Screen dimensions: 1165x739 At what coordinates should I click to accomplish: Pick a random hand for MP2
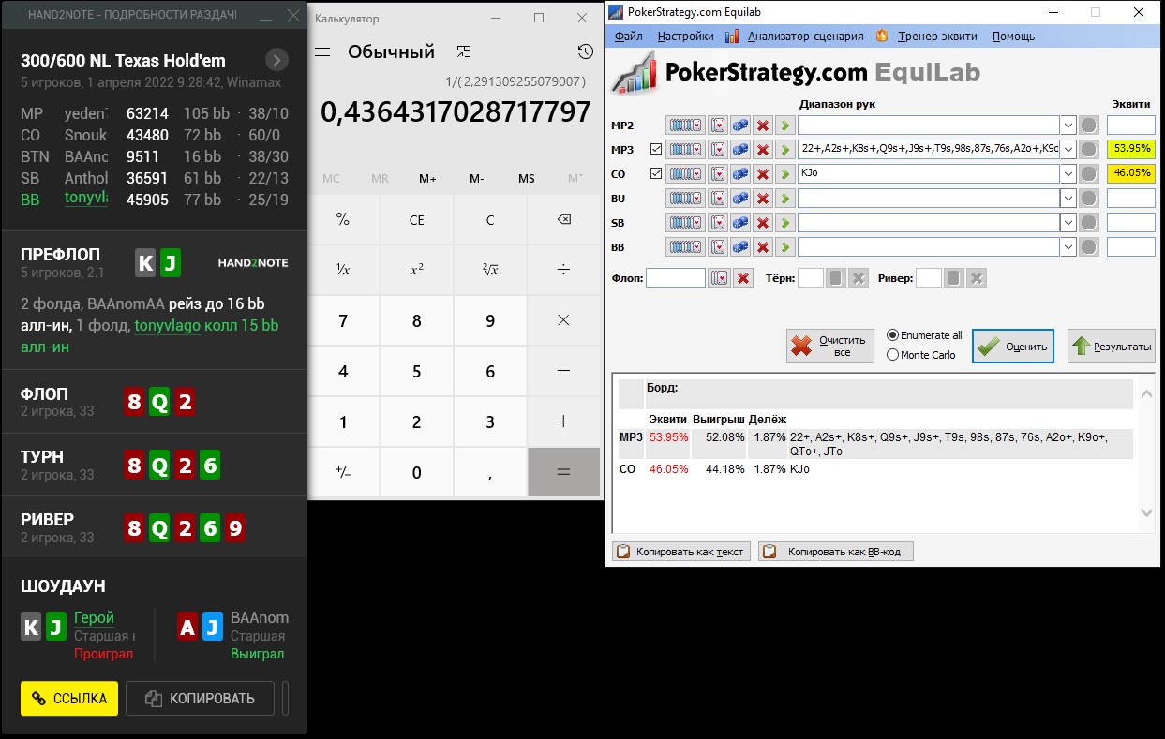740,125
